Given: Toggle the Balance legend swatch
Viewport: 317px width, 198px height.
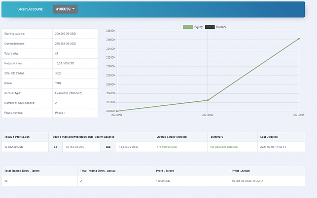Looking at the screenshot, I should 209,27.
